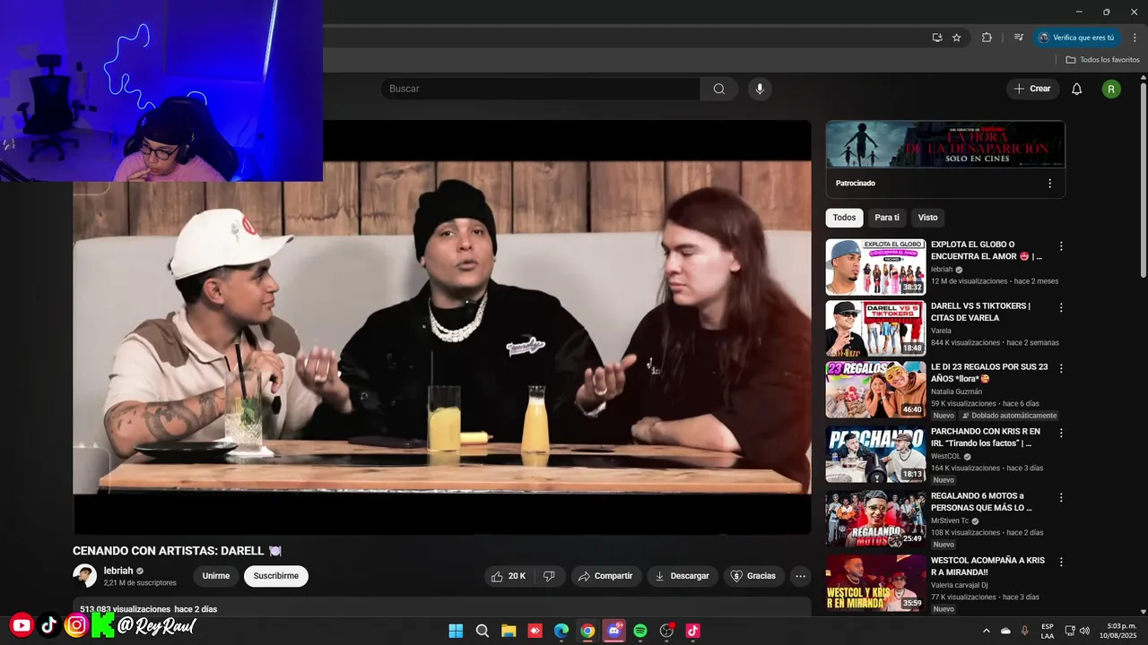Open PARCHANDO CON KRIS R thumbnail
Image resolution: width=1148 pixels, height=645 pixels.
(x=875, y=454)
